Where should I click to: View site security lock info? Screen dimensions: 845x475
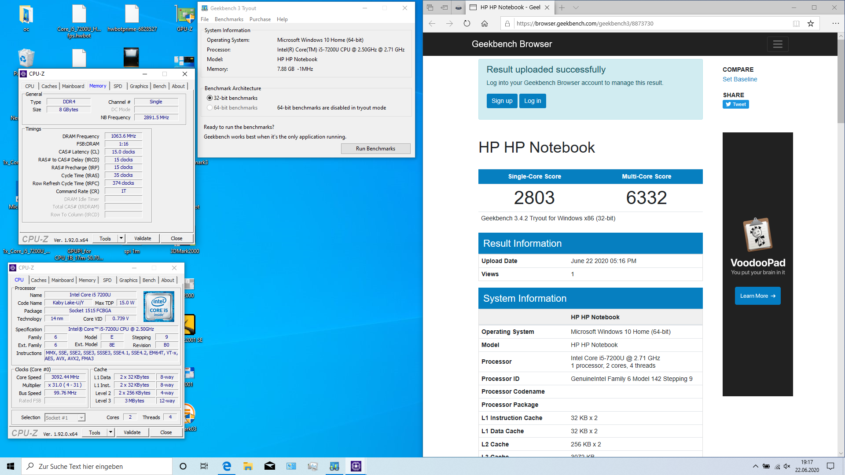point(507,24)
